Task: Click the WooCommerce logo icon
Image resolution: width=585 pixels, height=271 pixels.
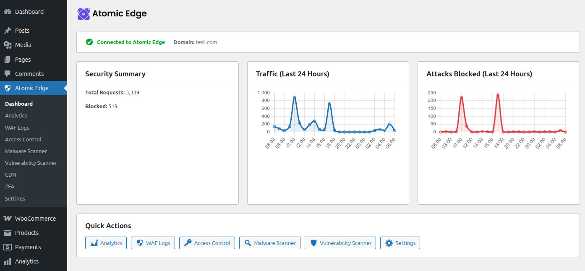Action: click(x=8, y=219)
